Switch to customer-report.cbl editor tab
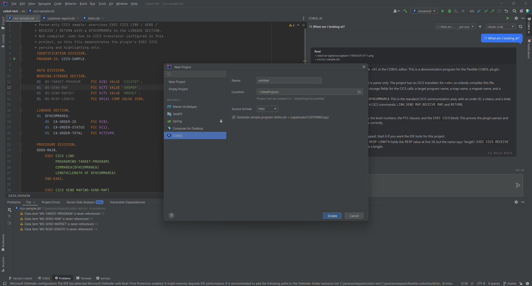532x286 pixels. [x=61, y=18]
